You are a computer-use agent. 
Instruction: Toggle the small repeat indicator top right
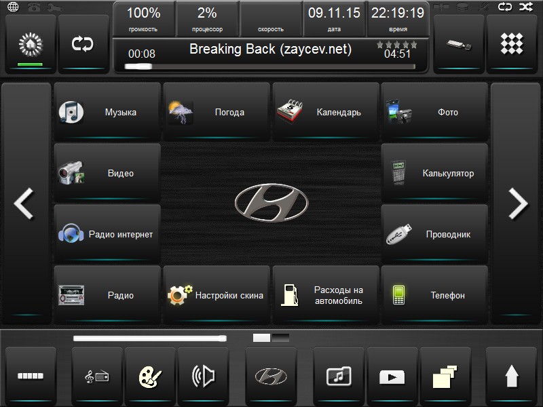(x=505, y=7)
